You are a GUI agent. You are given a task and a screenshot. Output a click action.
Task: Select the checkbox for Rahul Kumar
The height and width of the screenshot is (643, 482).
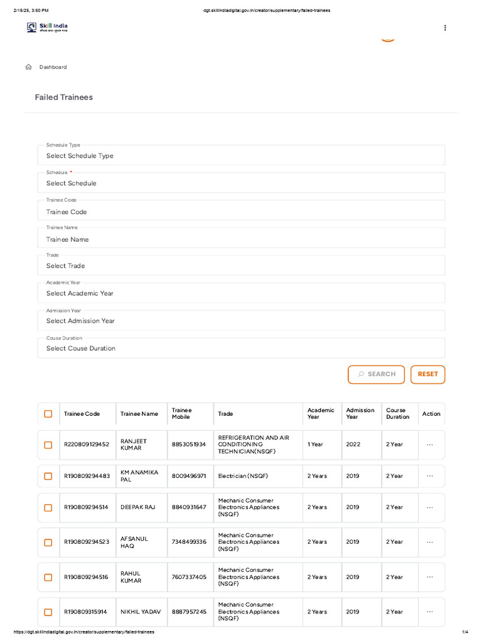(x=48, y=577)
